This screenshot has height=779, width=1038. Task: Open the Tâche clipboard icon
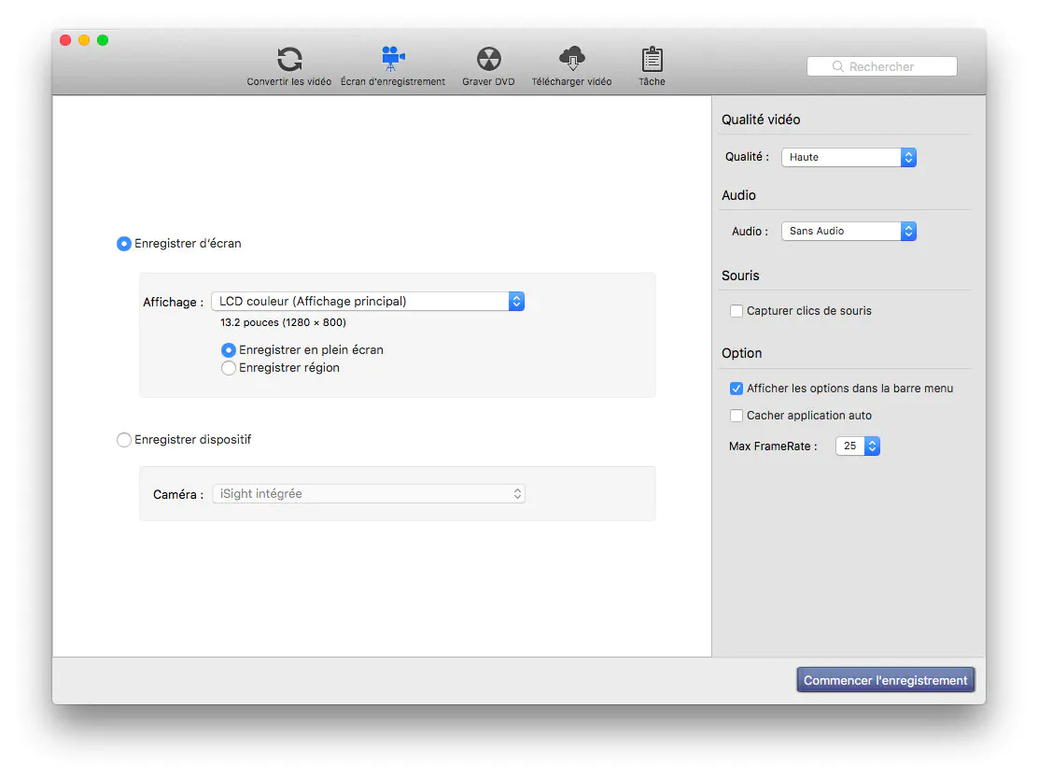coord(652,59)
